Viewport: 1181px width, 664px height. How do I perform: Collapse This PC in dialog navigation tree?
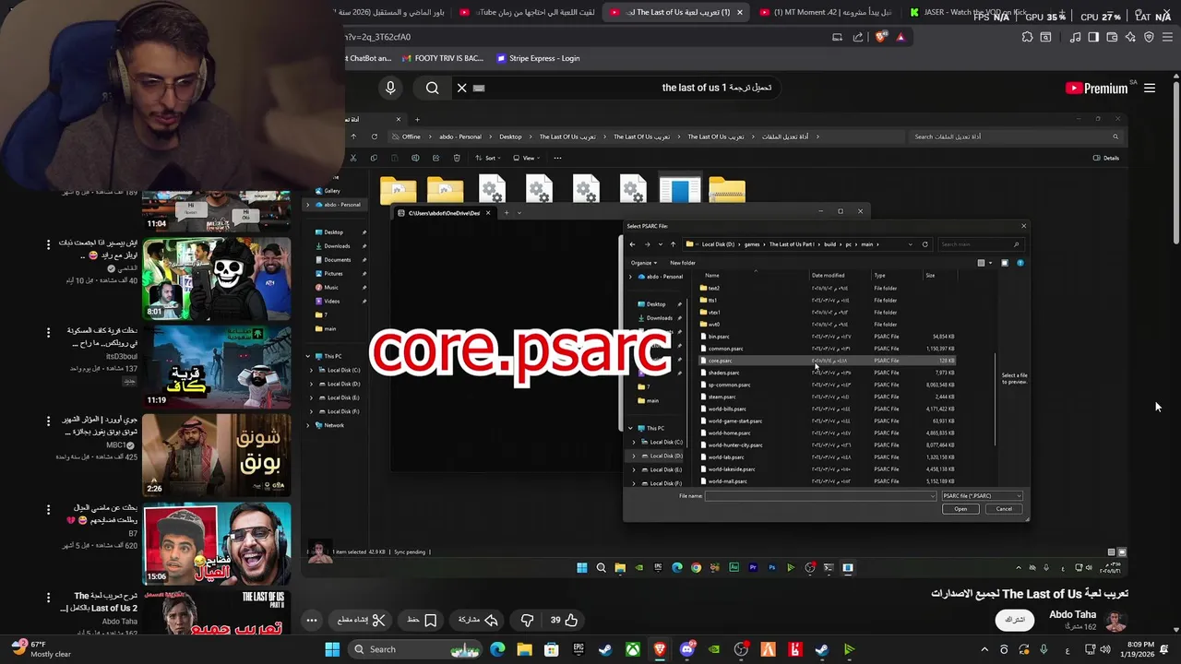[x=630, y=428]
